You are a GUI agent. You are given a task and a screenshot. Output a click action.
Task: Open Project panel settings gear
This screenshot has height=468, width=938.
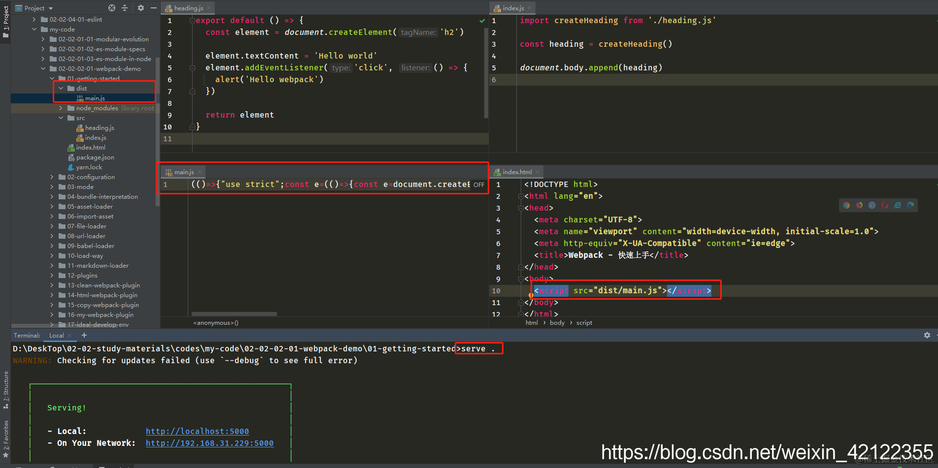(x=141, y=8)
